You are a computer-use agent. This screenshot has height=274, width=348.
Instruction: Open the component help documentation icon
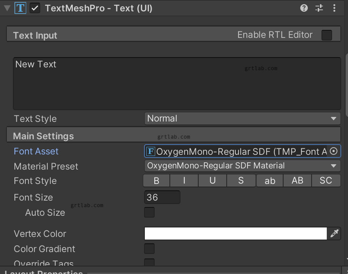[304, 8]
